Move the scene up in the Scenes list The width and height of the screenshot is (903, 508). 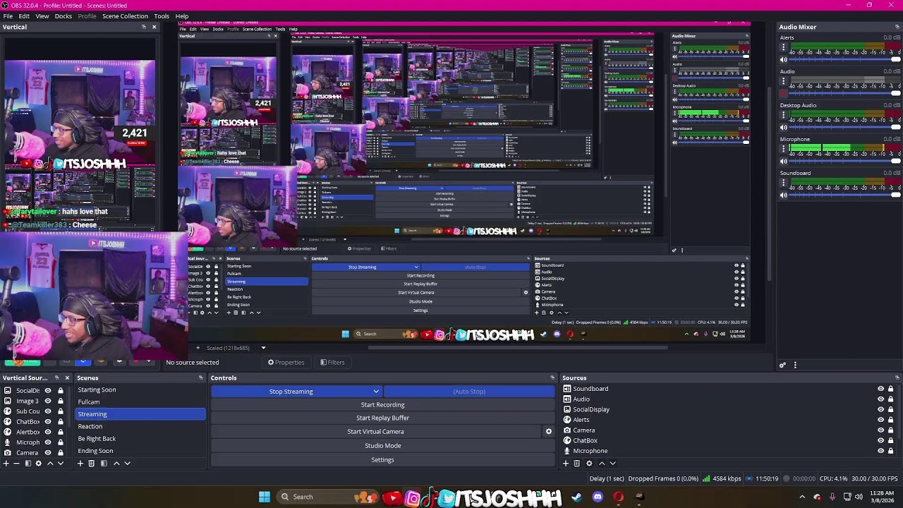tap(116, 464)
